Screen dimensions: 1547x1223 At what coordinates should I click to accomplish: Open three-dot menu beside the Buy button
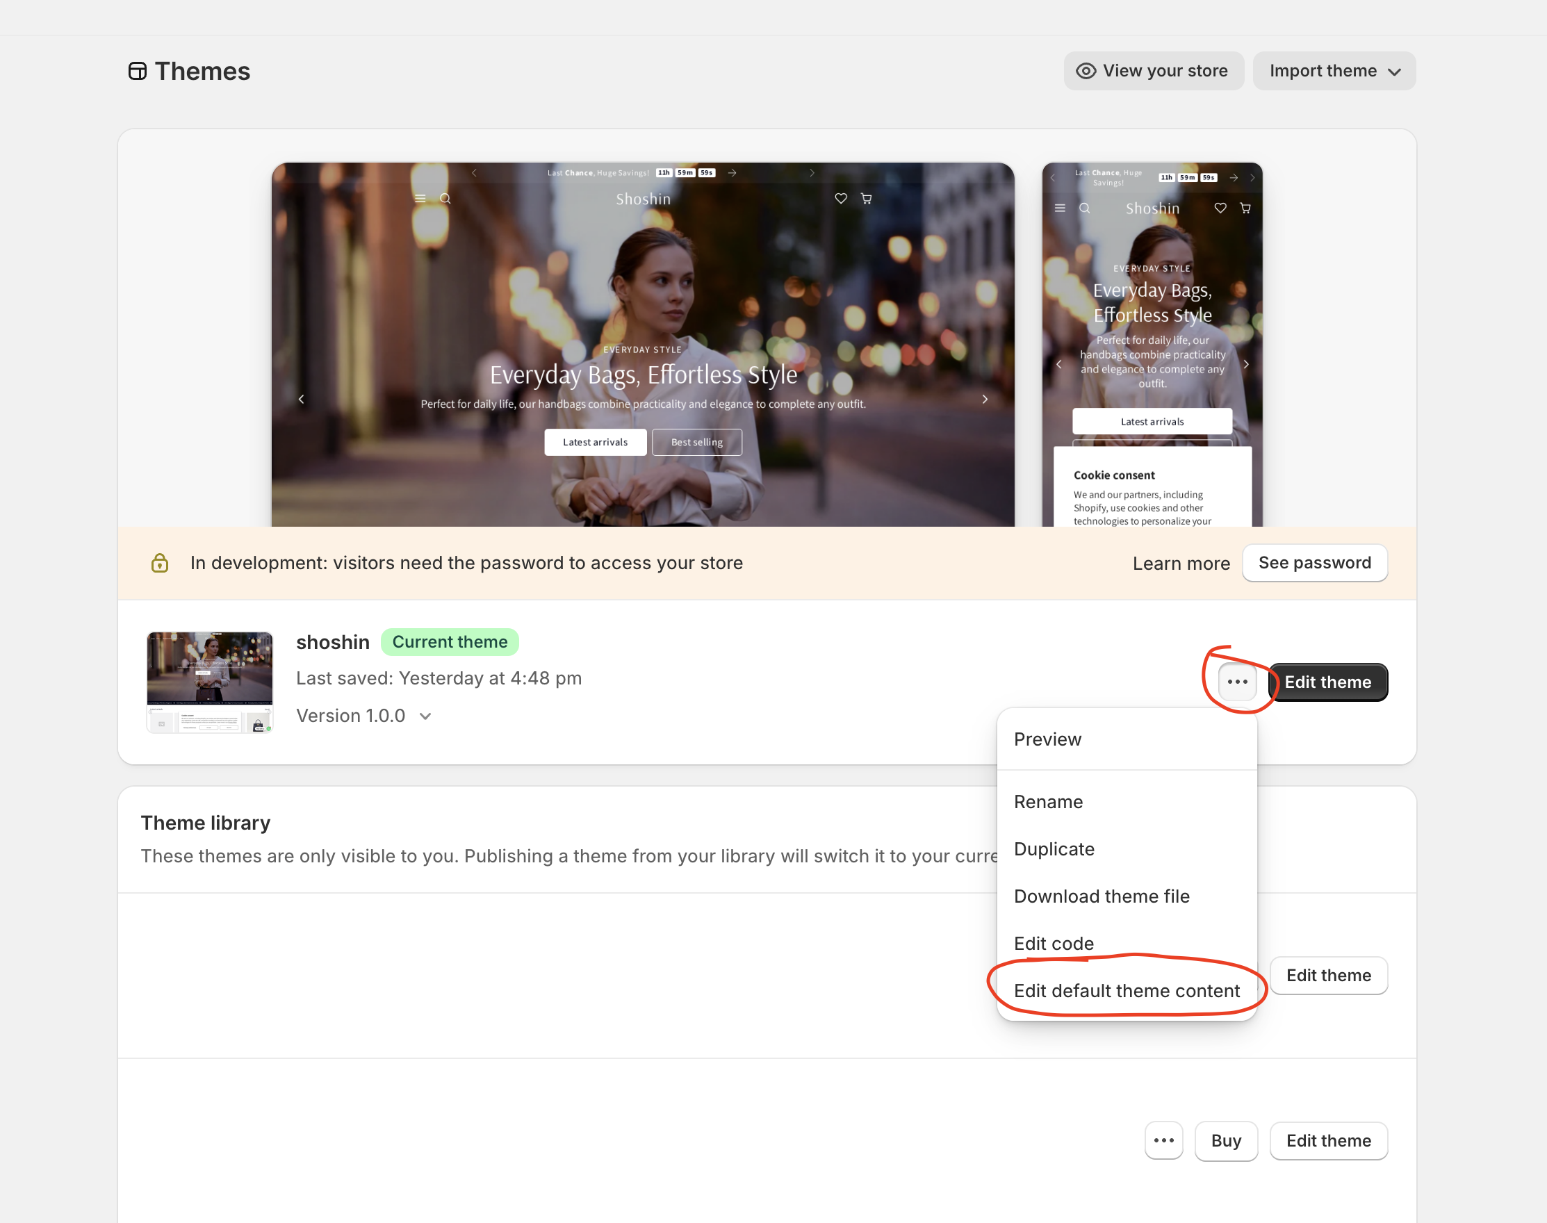[x=1163, y=1140]
